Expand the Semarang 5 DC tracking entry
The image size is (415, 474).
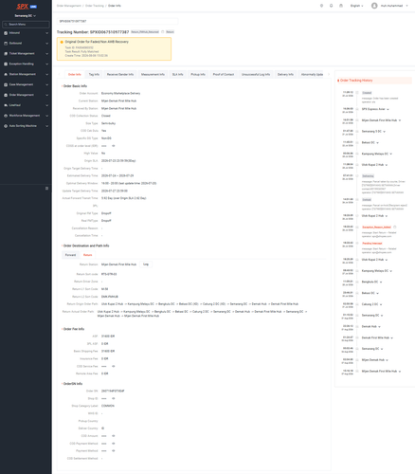pos(385,132)
